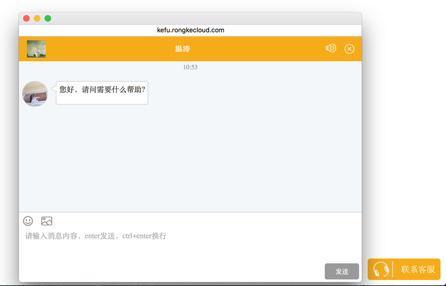
Task: Click the agent name 温涛 in header
Action: tap(183, 49)
